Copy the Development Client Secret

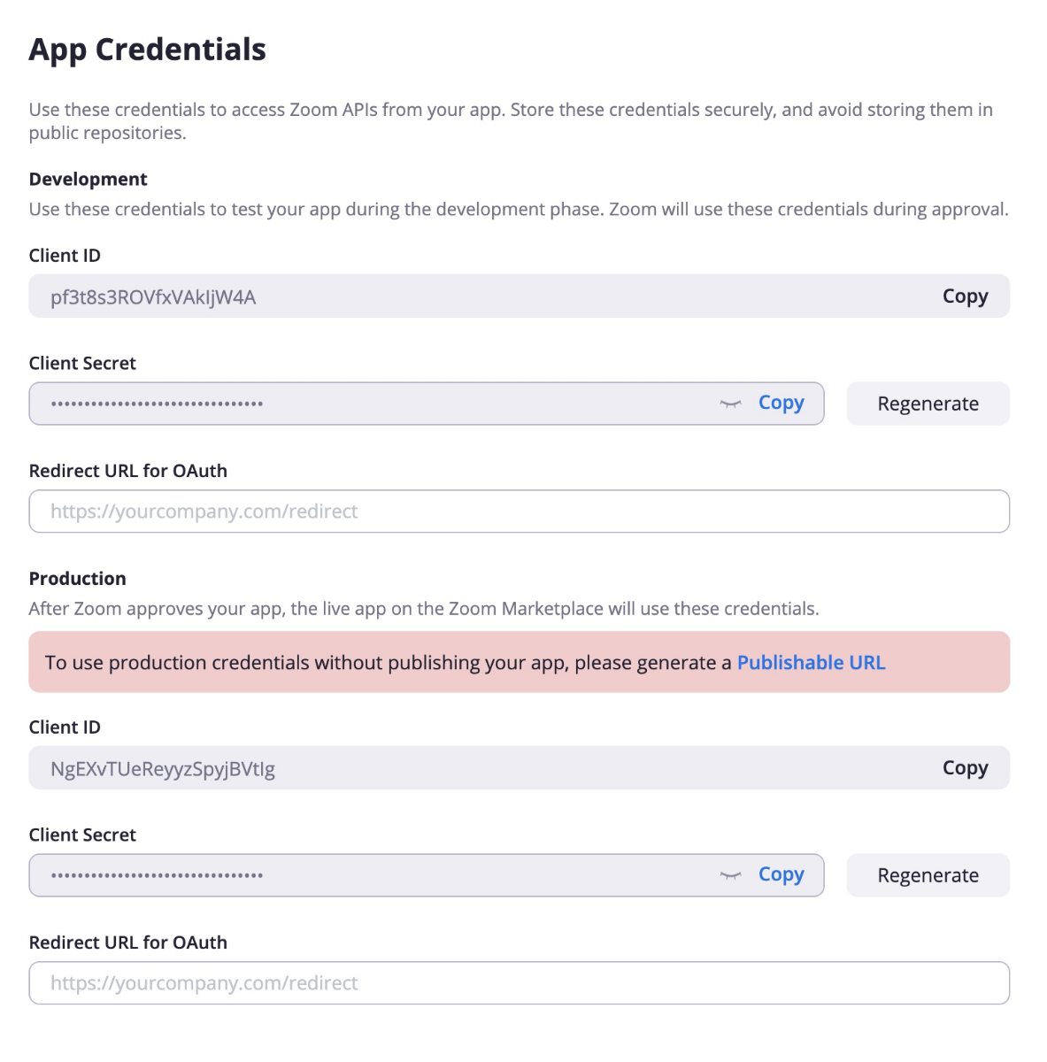click(x=781, y=404)
